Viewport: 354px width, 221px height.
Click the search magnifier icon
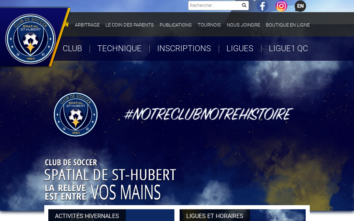[244, 5]
